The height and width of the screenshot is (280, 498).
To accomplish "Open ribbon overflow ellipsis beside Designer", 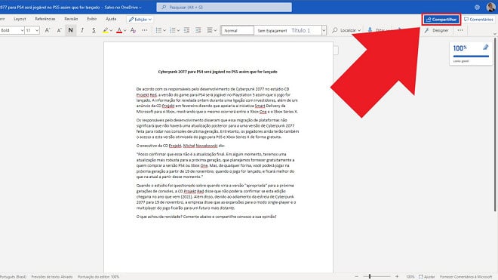I will [x=460, y=30].
